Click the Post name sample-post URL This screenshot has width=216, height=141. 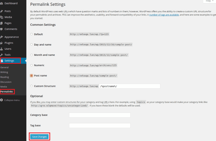93,76
